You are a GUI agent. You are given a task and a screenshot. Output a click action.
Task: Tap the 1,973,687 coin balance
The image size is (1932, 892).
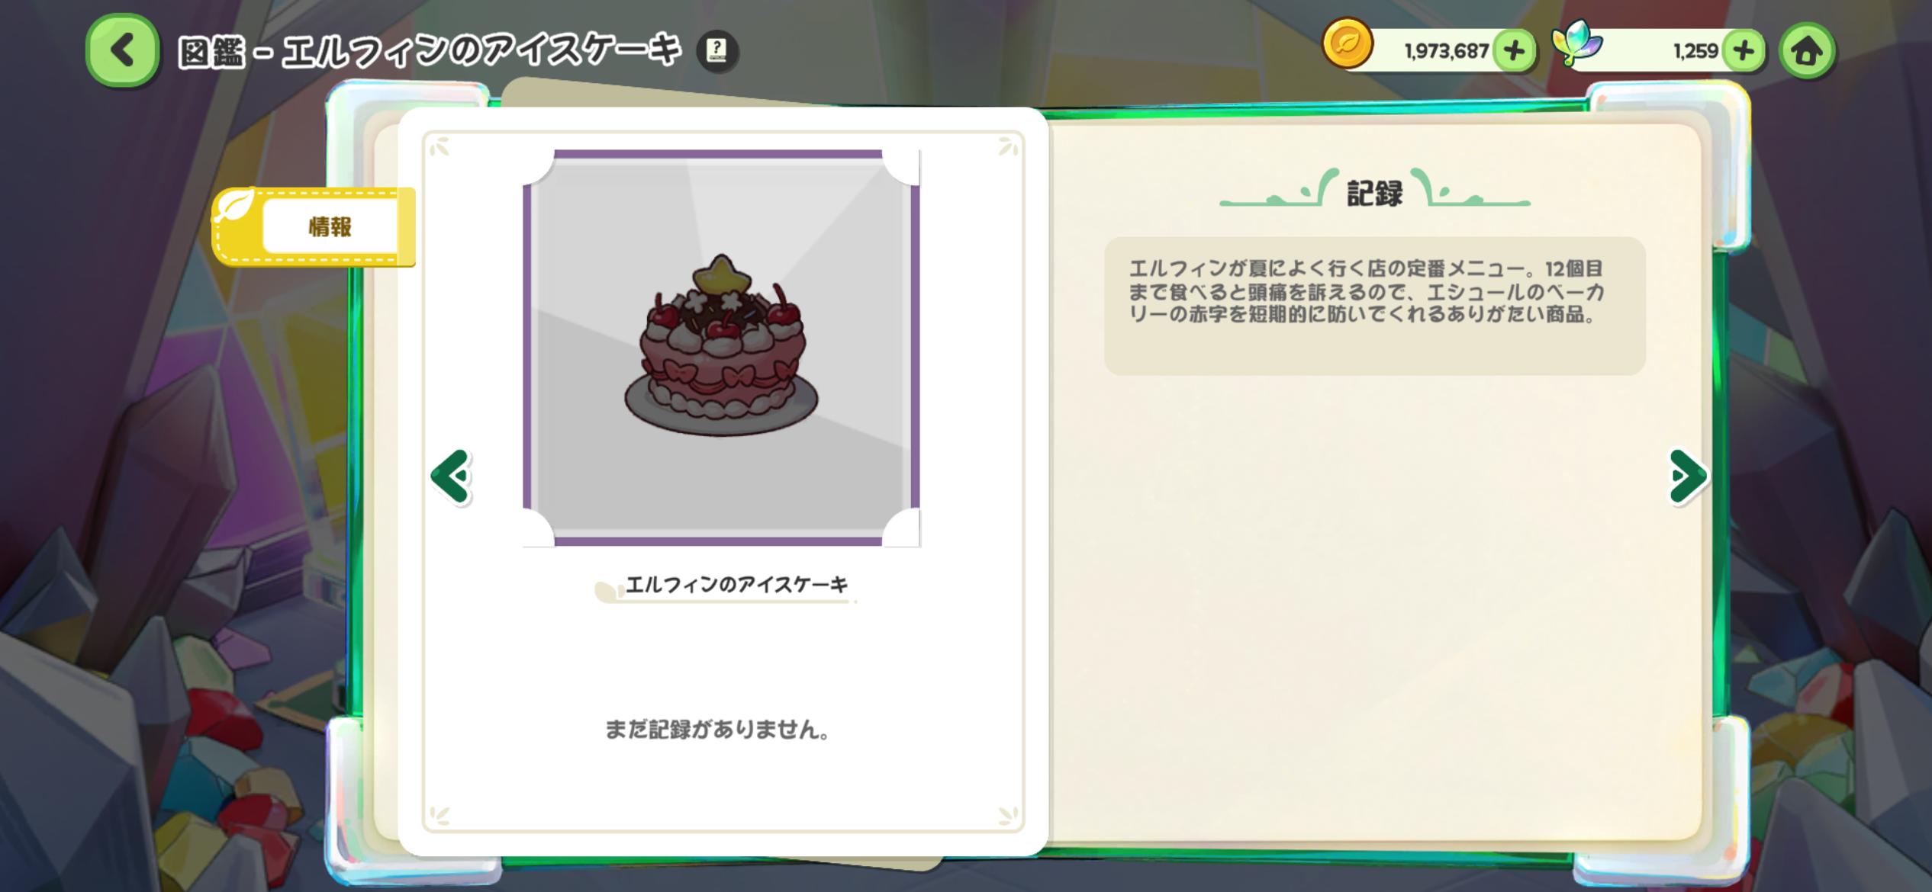pos(1446,52)
